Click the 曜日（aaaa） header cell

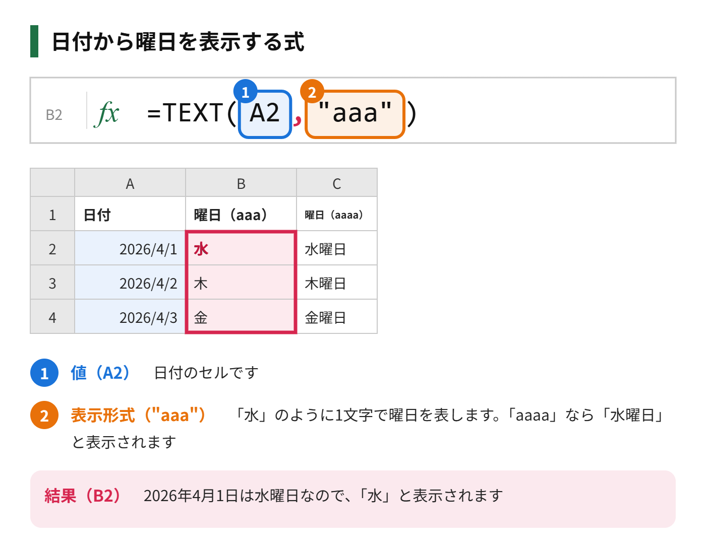point(337,214)
